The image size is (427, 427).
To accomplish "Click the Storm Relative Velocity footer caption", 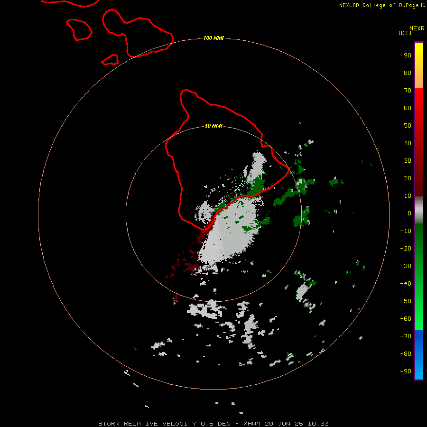I will point(213,424).
